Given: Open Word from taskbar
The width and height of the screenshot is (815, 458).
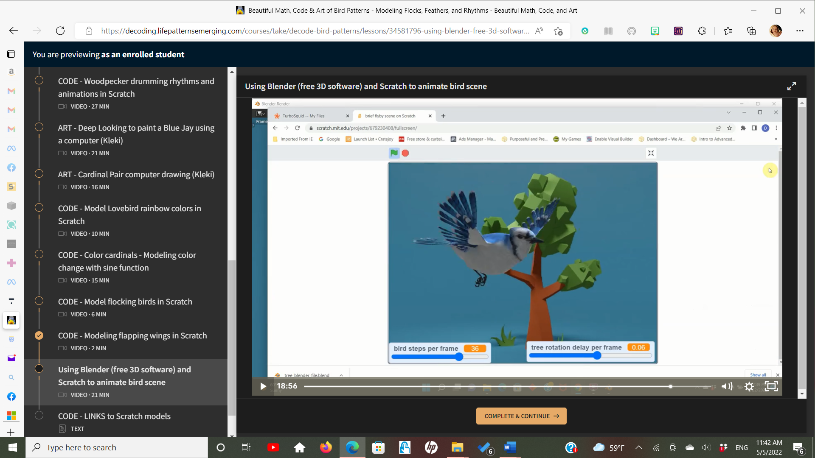Looking at the screenshot, I should [510, 447].
